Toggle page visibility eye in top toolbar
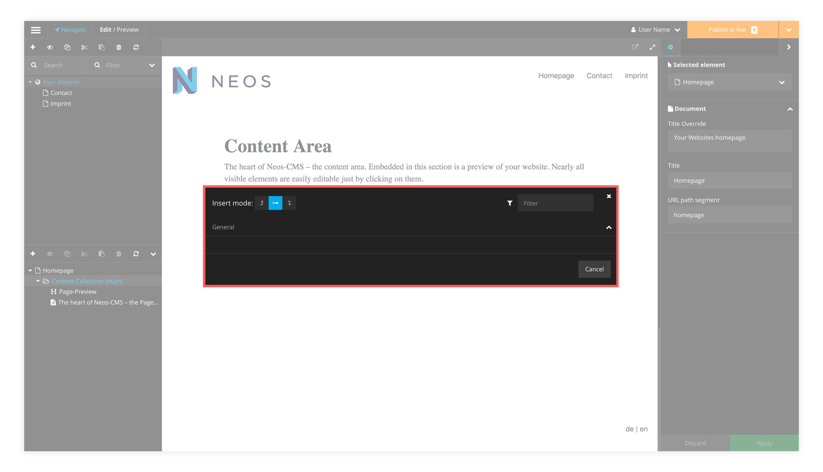823x472 pixels. [x=50, y=47]
